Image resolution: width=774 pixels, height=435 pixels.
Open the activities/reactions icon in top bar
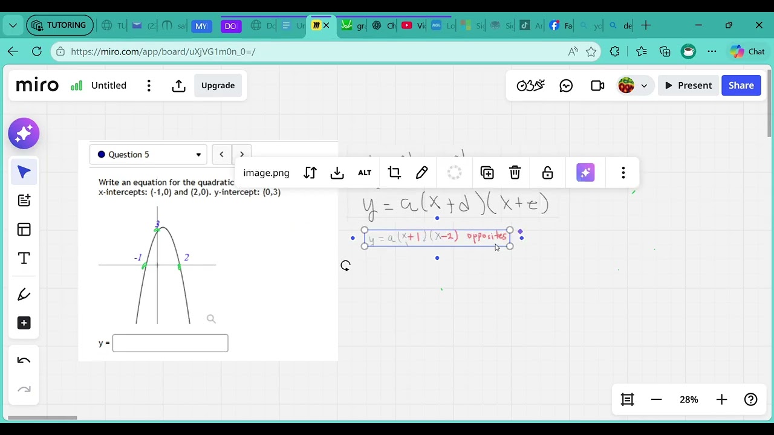531,86
